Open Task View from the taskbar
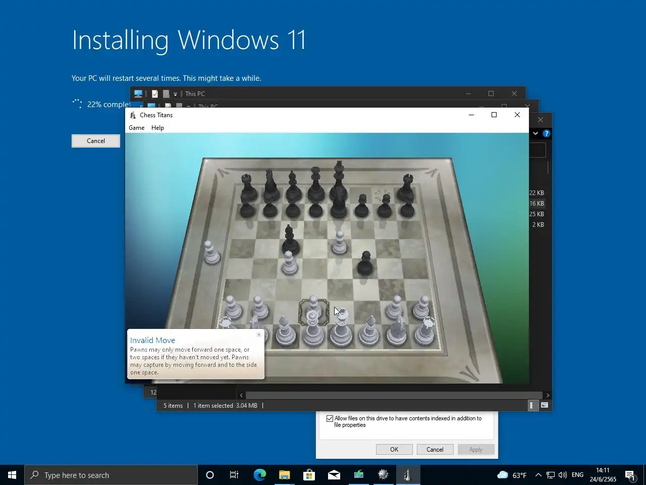This screenshot has height=485, width=646. pos(234,475)
